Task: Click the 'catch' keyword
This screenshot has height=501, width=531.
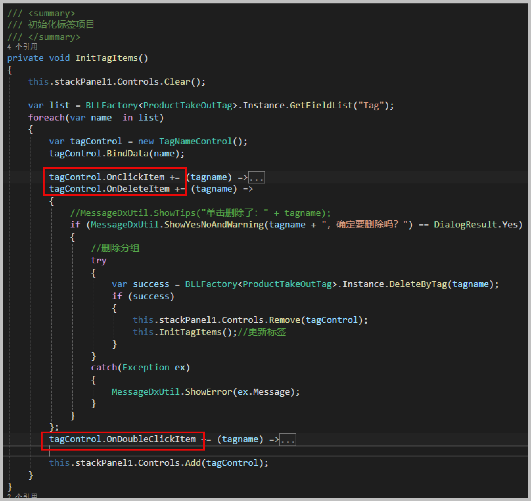Action: tap(104, 368)
